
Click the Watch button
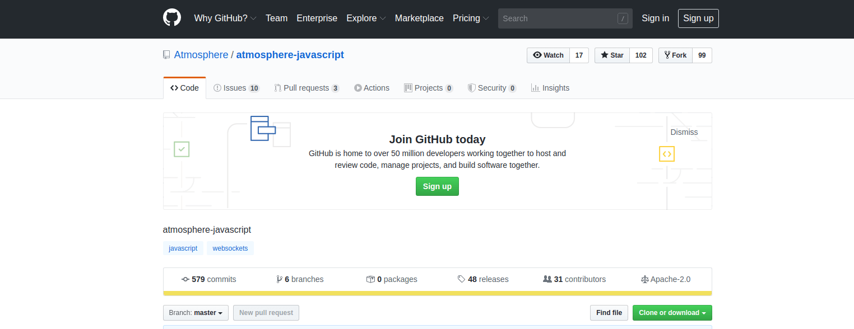click(x=548, y=55)
